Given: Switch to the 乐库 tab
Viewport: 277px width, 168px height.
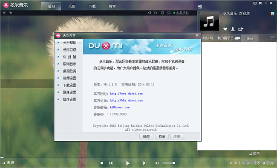Looking at the screenshot, I should click(x=72, y=6).
